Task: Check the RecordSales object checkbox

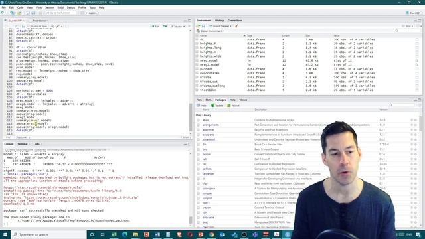Action: tap(197, 73)
